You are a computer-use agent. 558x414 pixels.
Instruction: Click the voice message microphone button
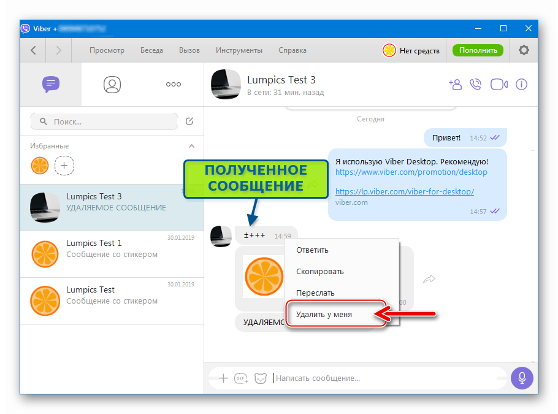[x=522, y=378]
